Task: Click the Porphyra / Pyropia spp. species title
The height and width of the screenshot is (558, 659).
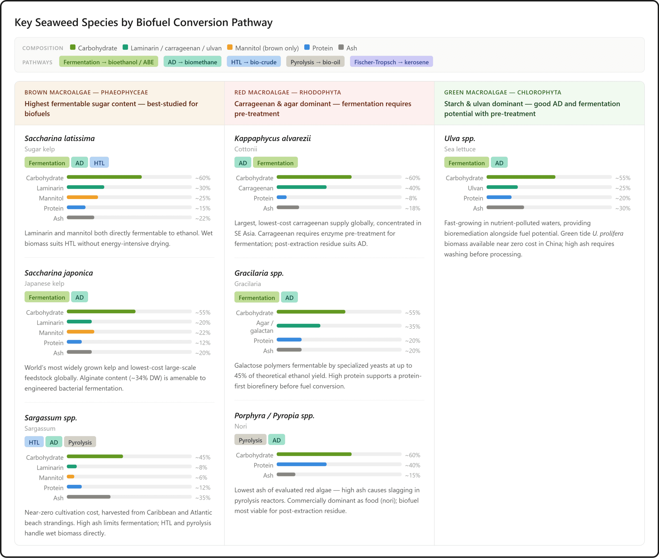Action: (x=274, y=416)
